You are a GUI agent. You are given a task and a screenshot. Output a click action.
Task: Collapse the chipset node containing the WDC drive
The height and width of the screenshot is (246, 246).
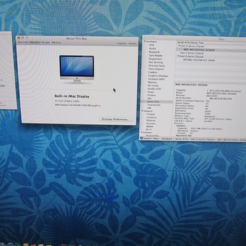pos(179,46)
